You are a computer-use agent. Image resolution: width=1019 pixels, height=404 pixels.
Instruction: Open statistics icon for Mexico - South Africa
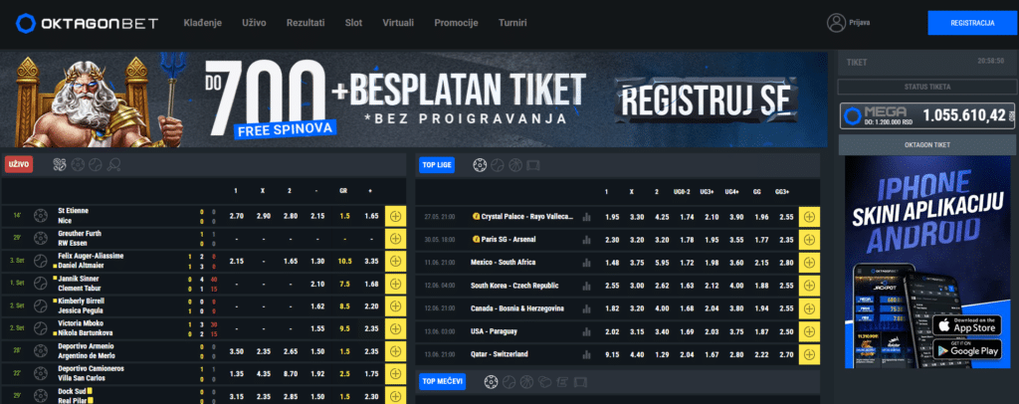587,263
